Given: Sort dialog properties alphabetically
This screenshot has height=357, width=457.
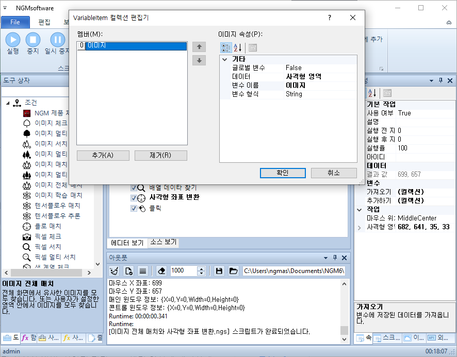Looking at the screenshot, I should click(238, 47).
